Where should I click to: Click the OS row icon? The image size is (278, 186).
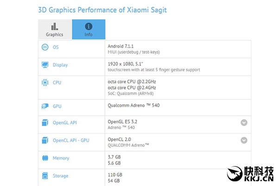point(45,47)
